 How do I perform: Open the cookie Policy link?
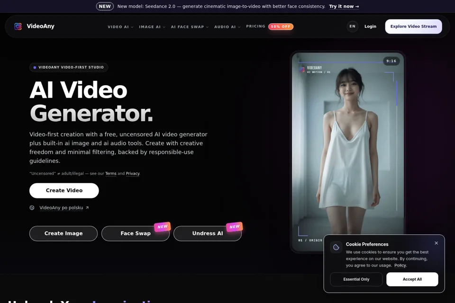(400, 265)
